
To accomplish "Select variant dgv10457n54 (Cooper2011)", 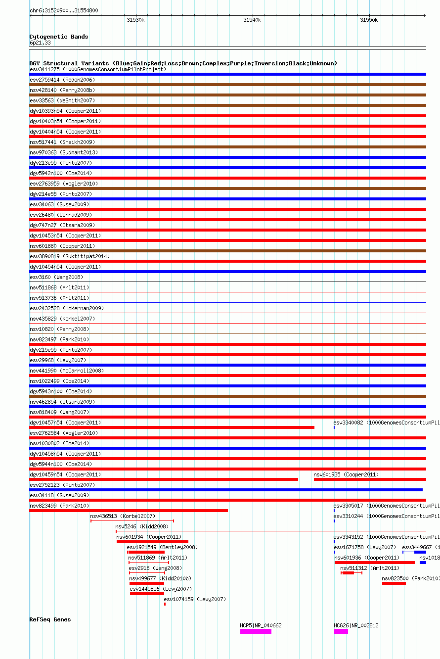I will (65, 423).
